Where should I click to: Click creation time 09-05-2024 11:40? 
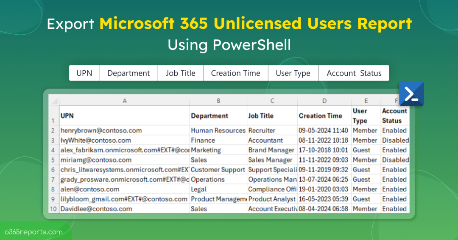coord(324,130)
